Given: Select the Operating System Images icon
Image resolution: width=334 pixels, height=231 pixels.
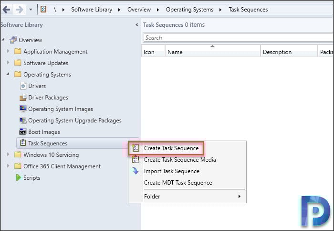Looking at the screenshot, I should point(23,109).
